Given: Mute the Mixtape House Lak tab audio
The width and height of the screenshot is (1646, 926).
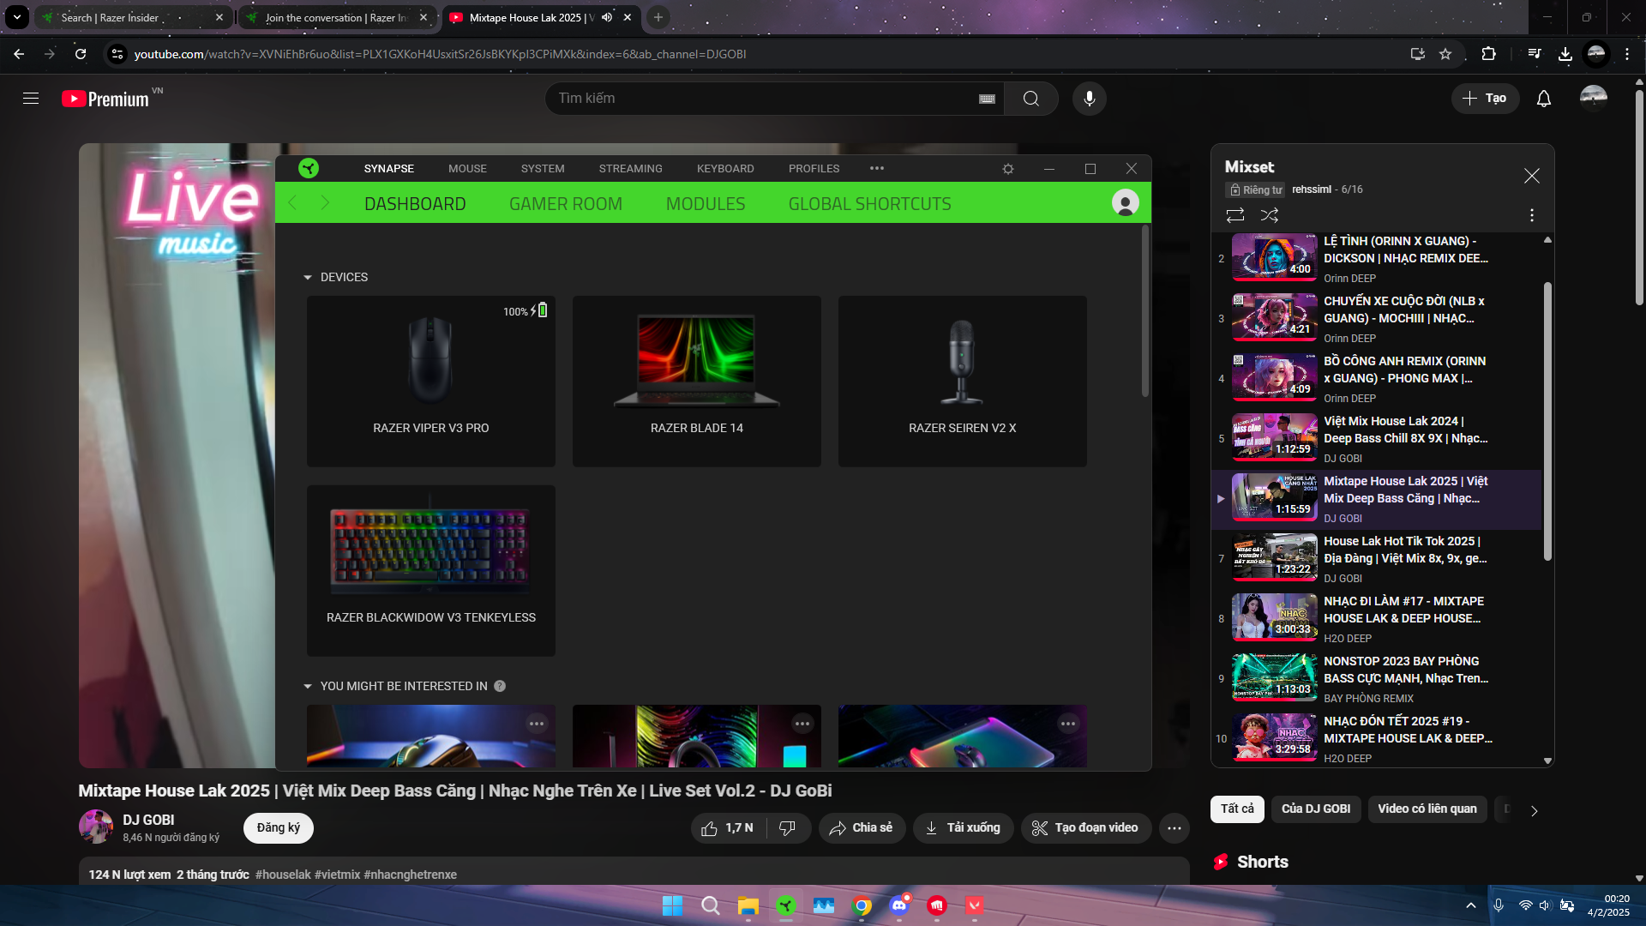Looking at the screenshot, I should (x=607, y=17).
